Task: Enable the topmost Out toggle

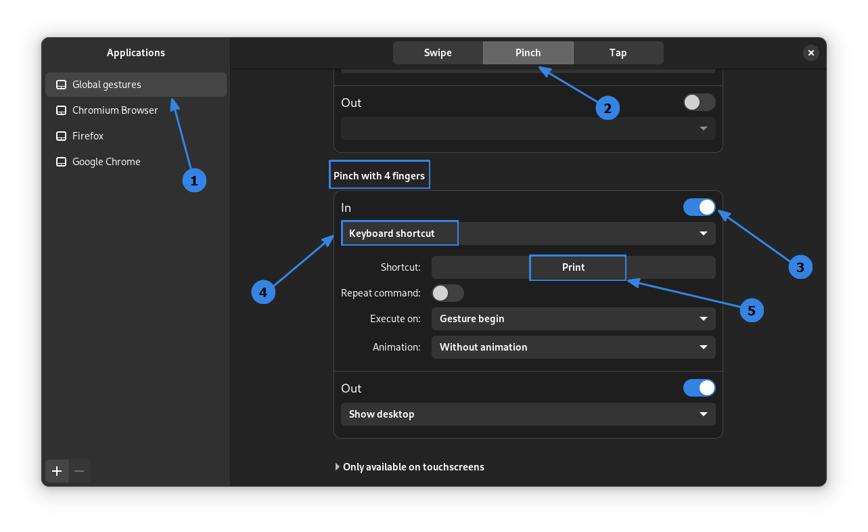Action: pyautogui.click(x=699, y=102)
